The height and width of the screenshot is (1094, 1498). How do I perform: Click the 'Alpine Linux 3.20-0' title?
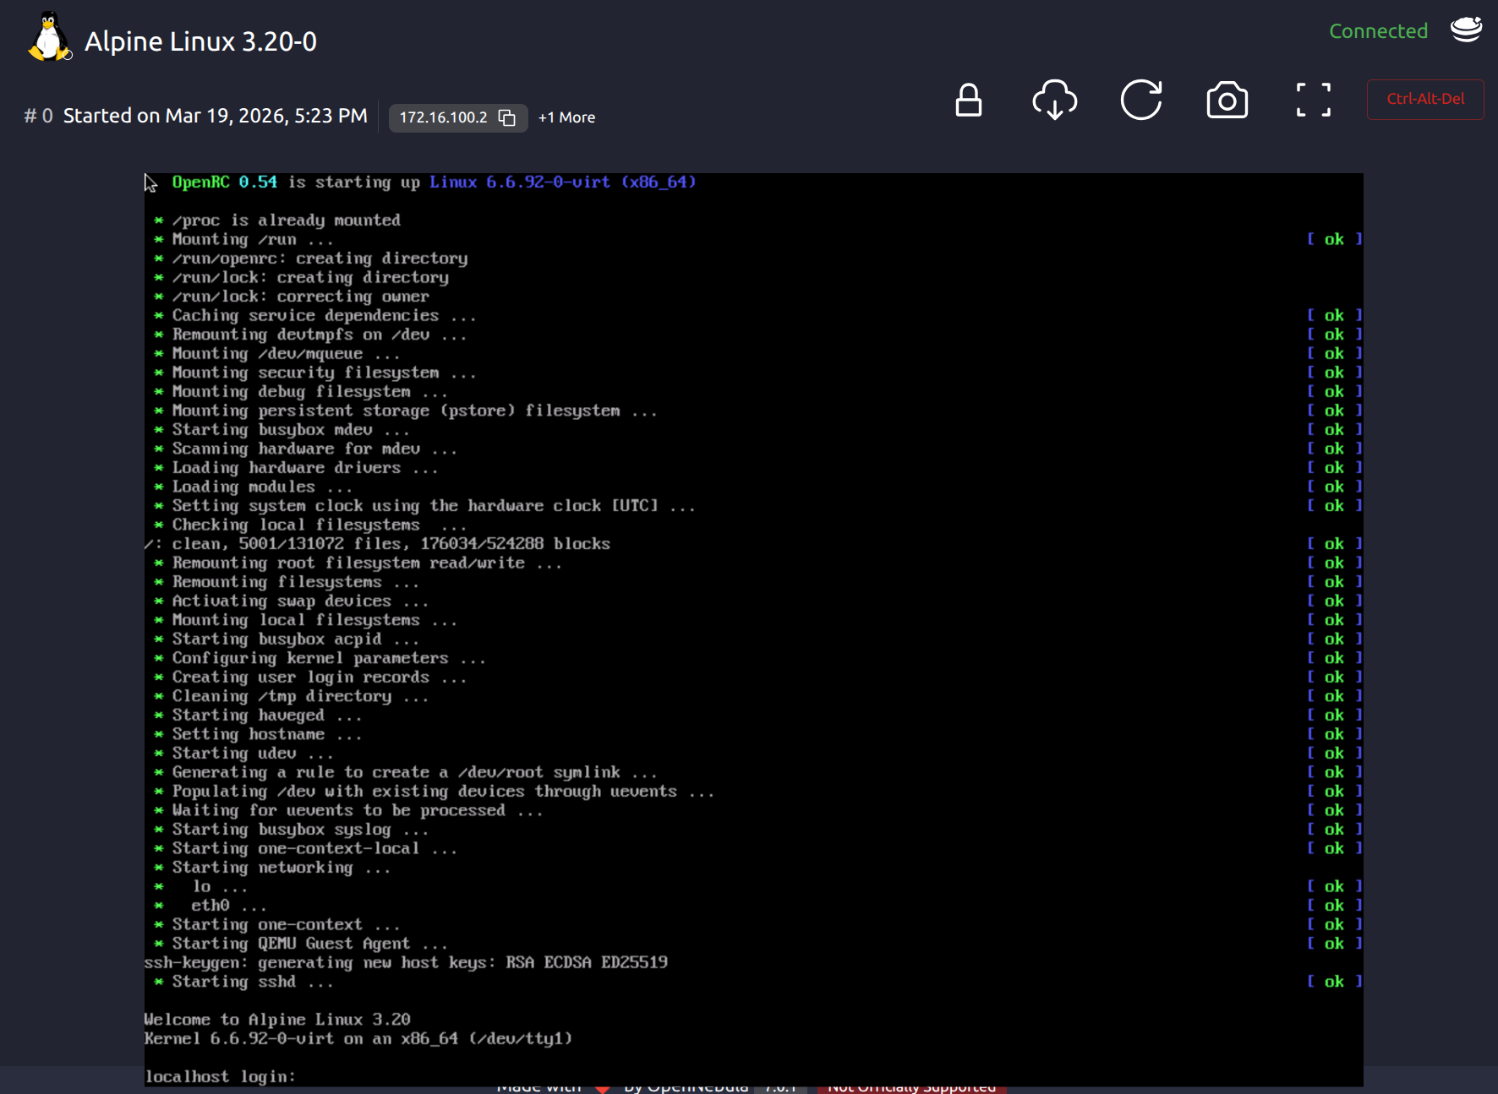coord(200,41)
